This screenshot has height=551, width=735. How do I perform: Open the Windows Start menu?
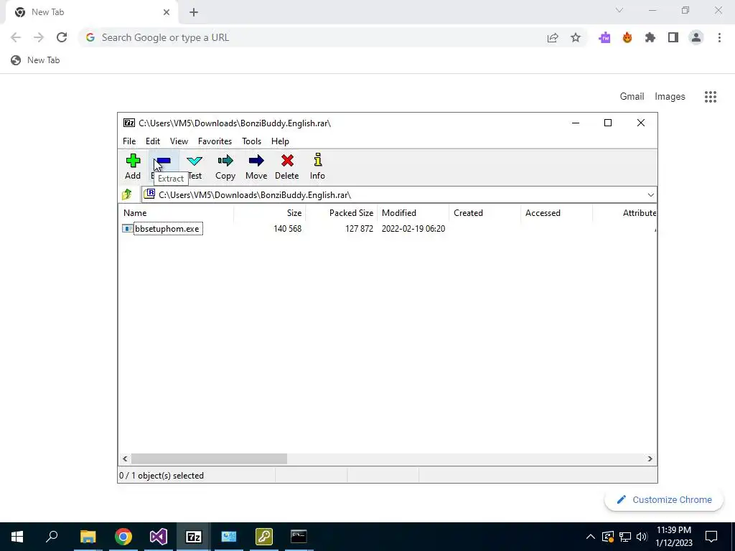(x=17, y=537)
